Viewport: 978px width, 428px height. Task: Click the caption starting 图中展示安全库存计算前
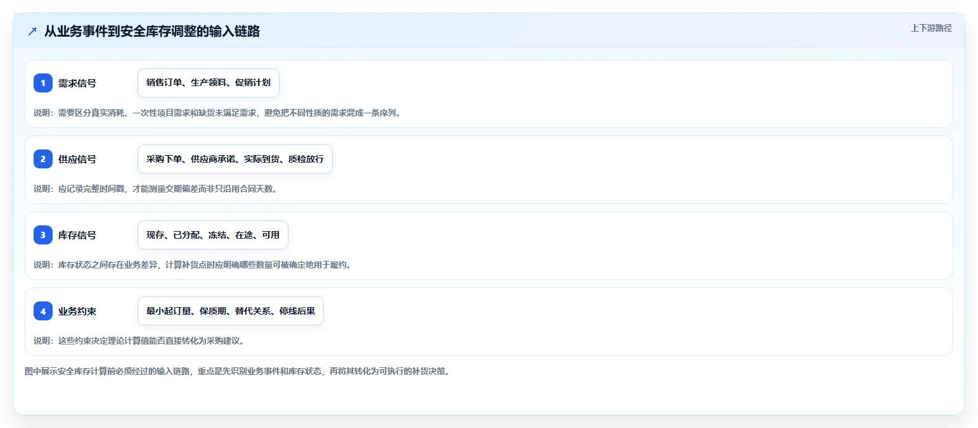coord(237,371)
